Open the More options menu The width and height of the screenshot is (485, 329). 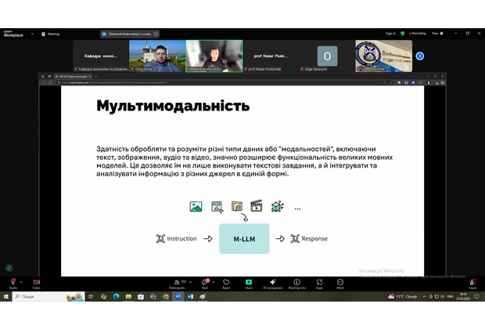point(340,283)
